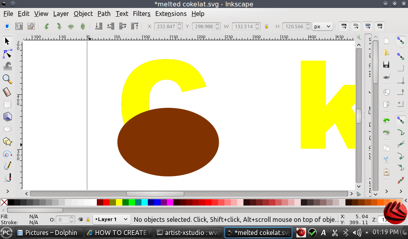Toggle enable snapping at top

click(x=401, y=41)
